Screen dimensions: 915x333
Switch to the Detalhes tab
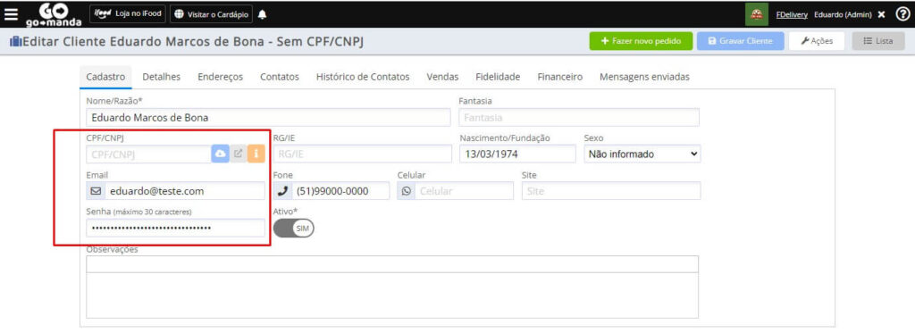click(161, 77)
